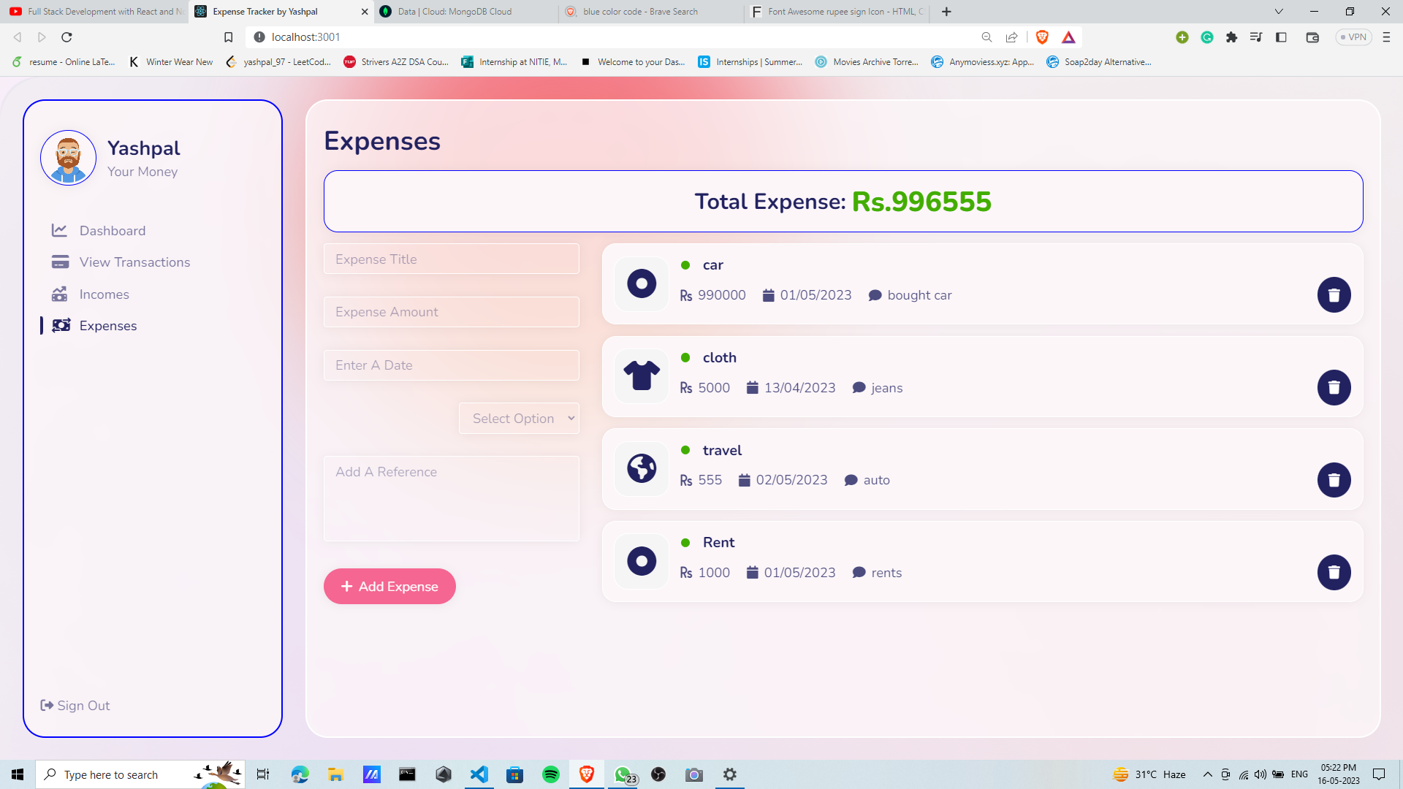Select the Dashboard chart icon in sidebar

[60, 230]
